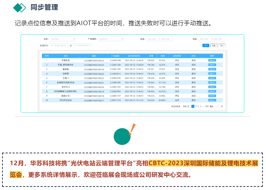Click the action button in row 1
This screenshot has width=266, height=190.
(212, 60)
